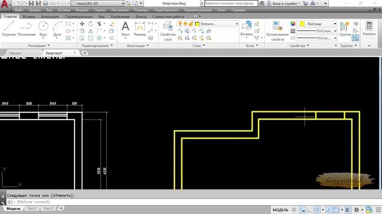Switch to the Аннотации ribbon tab
The height and width of the screenshot is (214, 382).
click(50, 17)
